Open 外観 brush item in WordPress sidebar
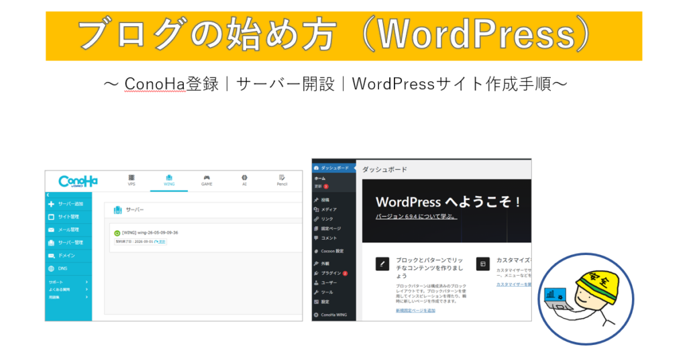687x361 pixels. 334,264
